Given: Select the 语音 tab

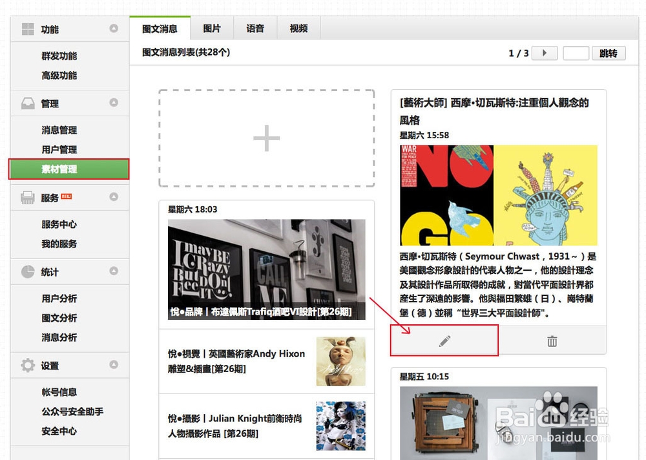Looking at the screenshot, I should [256, 28].
